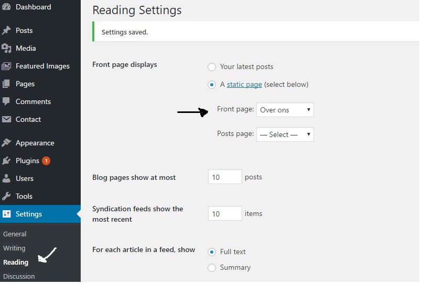Open Media via its camera icon
Viewport: 423px width, 285px height.
(x=7, y=49)
